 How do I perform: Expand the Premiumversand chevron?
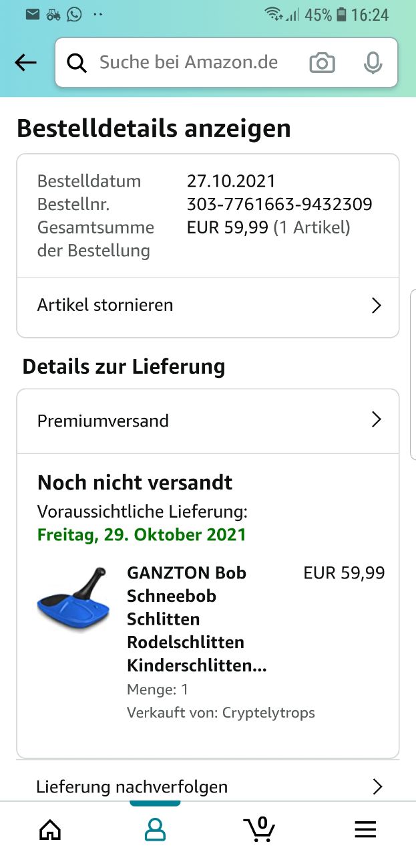pos(377,420)
